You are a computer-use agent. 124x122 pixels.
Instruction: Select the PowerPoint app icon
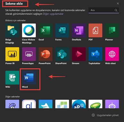click(x=45, y=54)
